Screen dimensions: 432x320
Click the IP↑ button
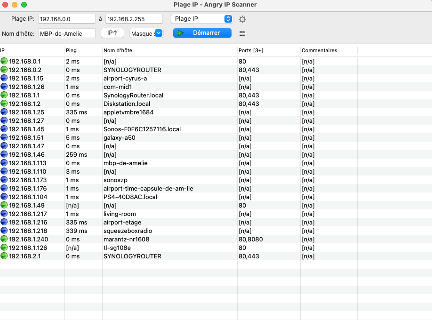pos(112,33)
